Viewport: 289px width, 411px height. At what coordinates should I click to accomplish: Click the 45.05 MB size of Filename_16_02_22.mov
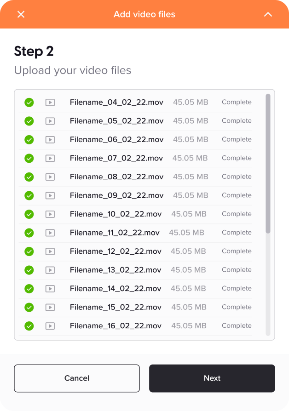click(189, 326)
